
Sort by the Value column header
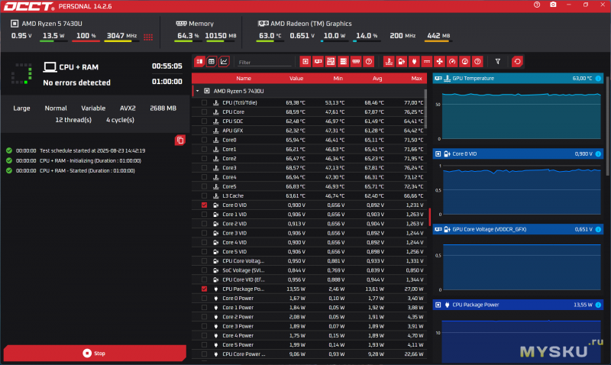[x=296, y=79]
